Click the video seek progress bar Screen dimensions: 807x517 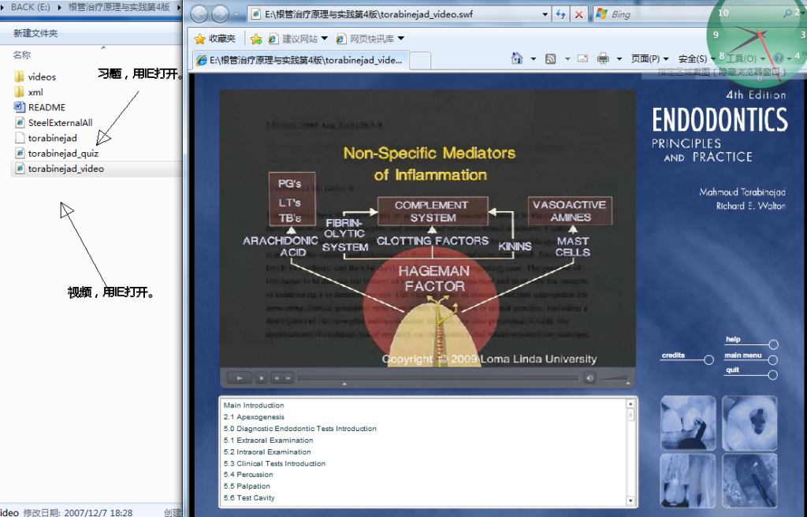pos(438,378)
